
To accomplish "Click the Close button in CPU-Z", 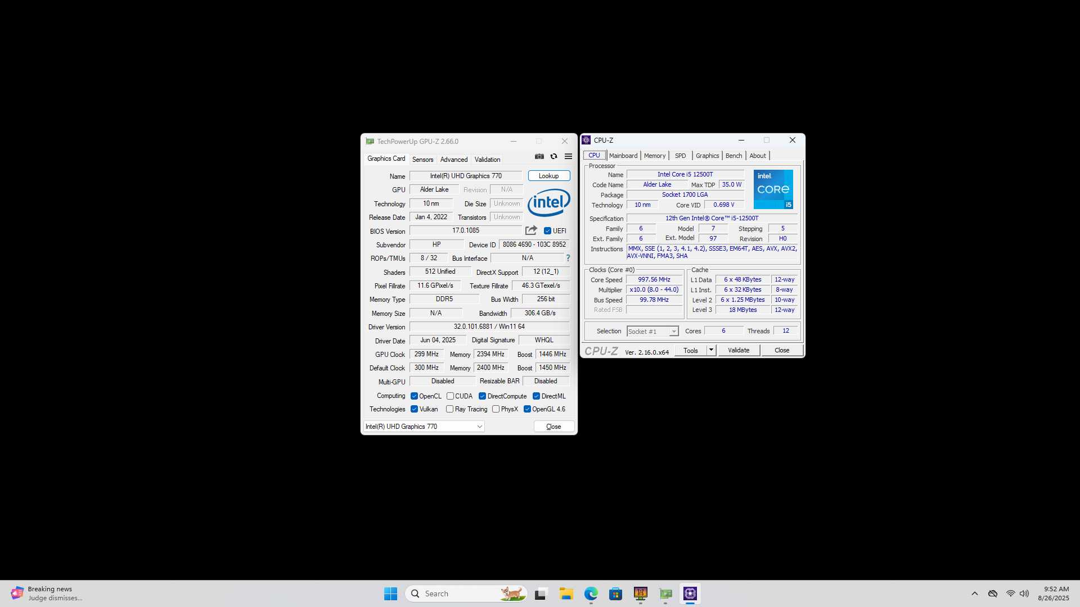I will (x=782, y=350).
